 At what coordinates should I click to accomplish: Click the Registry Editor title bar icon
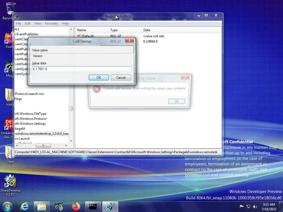(x=16, y=16)
